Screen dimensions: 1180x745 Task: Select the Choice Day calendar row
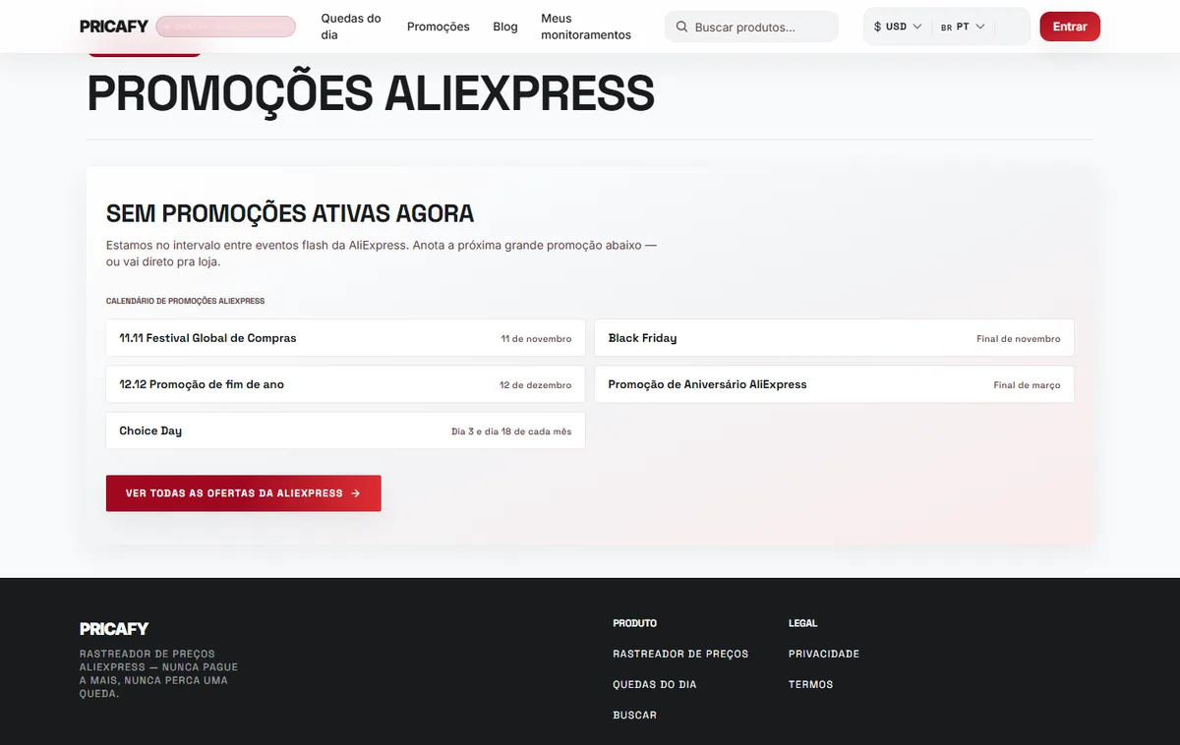coord(345,430)
